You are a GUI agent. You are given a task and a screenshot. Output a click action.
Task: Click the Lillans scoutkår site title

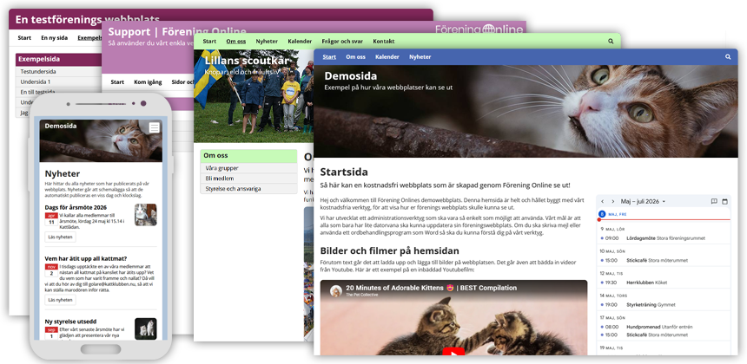click(247, 61)
